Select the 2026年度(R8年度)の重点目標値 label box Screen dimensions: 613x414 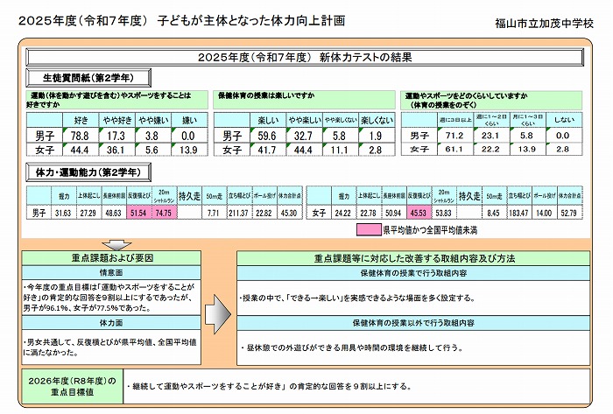coord(70,385)
